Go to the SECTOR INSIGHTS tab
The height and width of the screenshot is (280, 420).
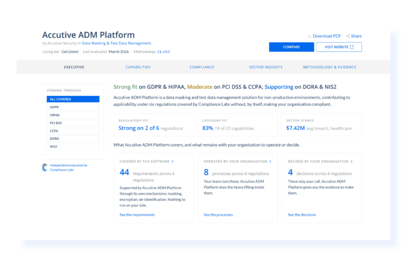[266, 67]
